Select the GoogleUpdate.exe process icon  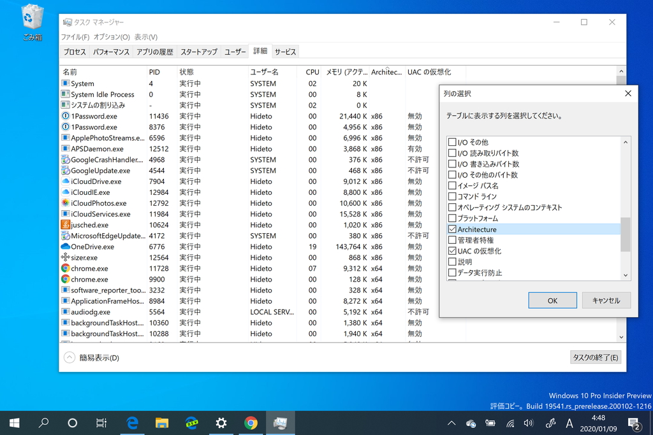66,171
